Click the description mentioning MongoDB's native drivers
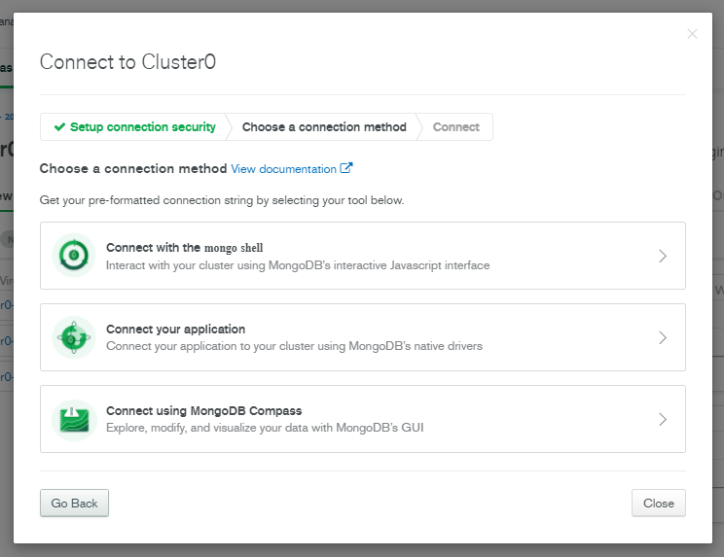The image size is (724, 557). (x=294, y=346)
